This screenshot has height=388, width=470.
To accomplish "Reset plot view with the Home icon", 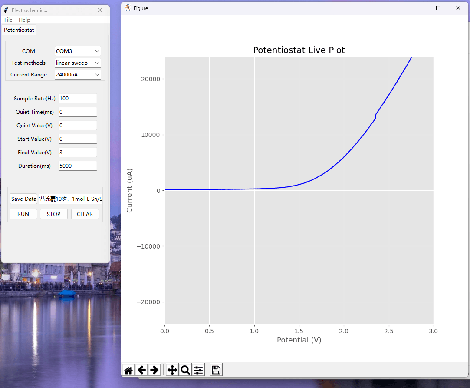I will [x=128, y=370].
